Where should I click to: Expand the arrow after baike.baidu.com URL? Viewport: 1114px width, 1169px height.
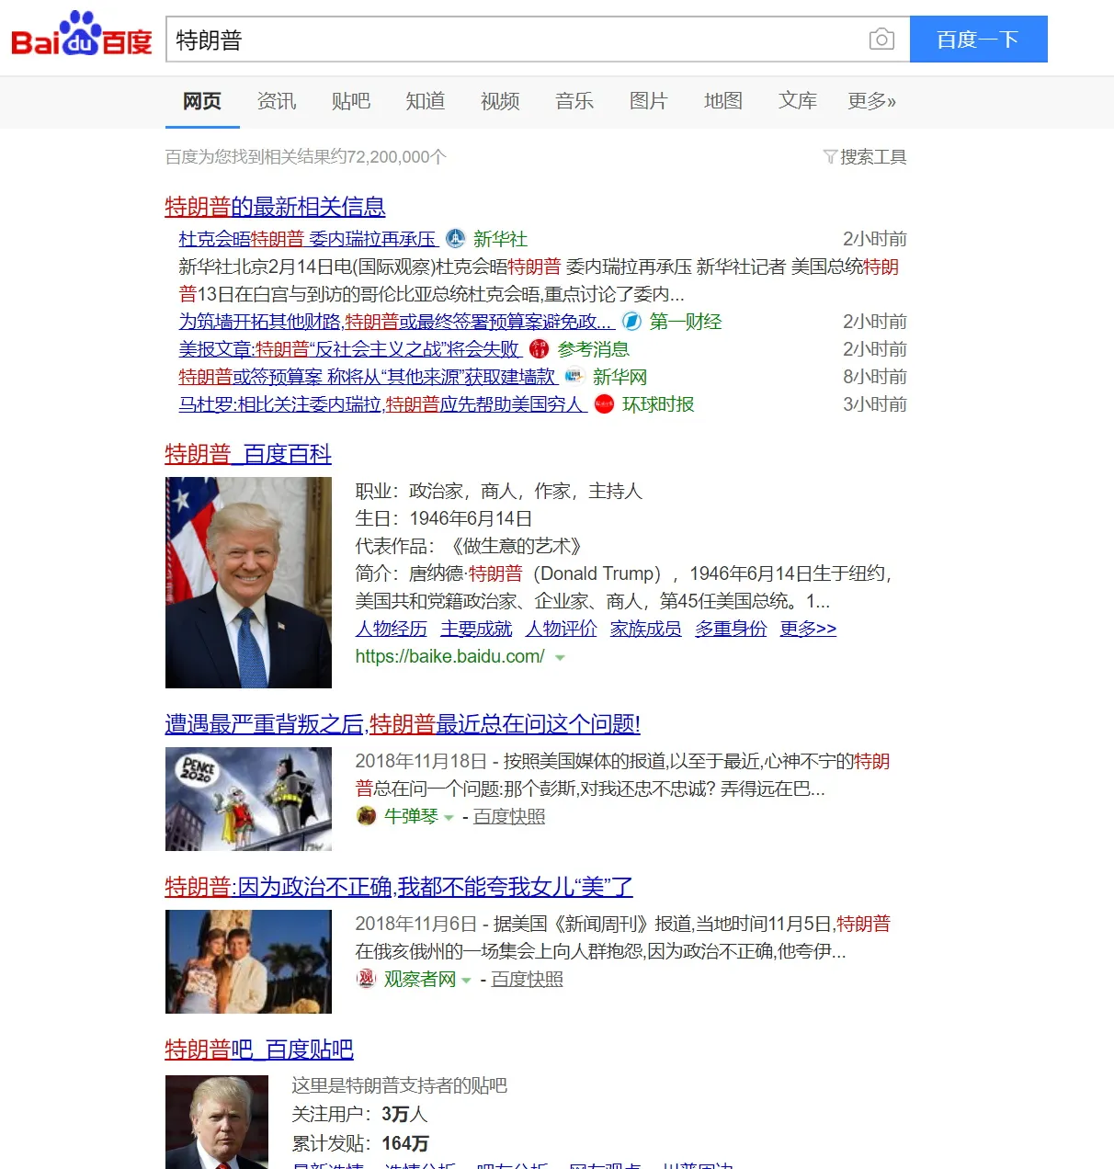point(560,658)
